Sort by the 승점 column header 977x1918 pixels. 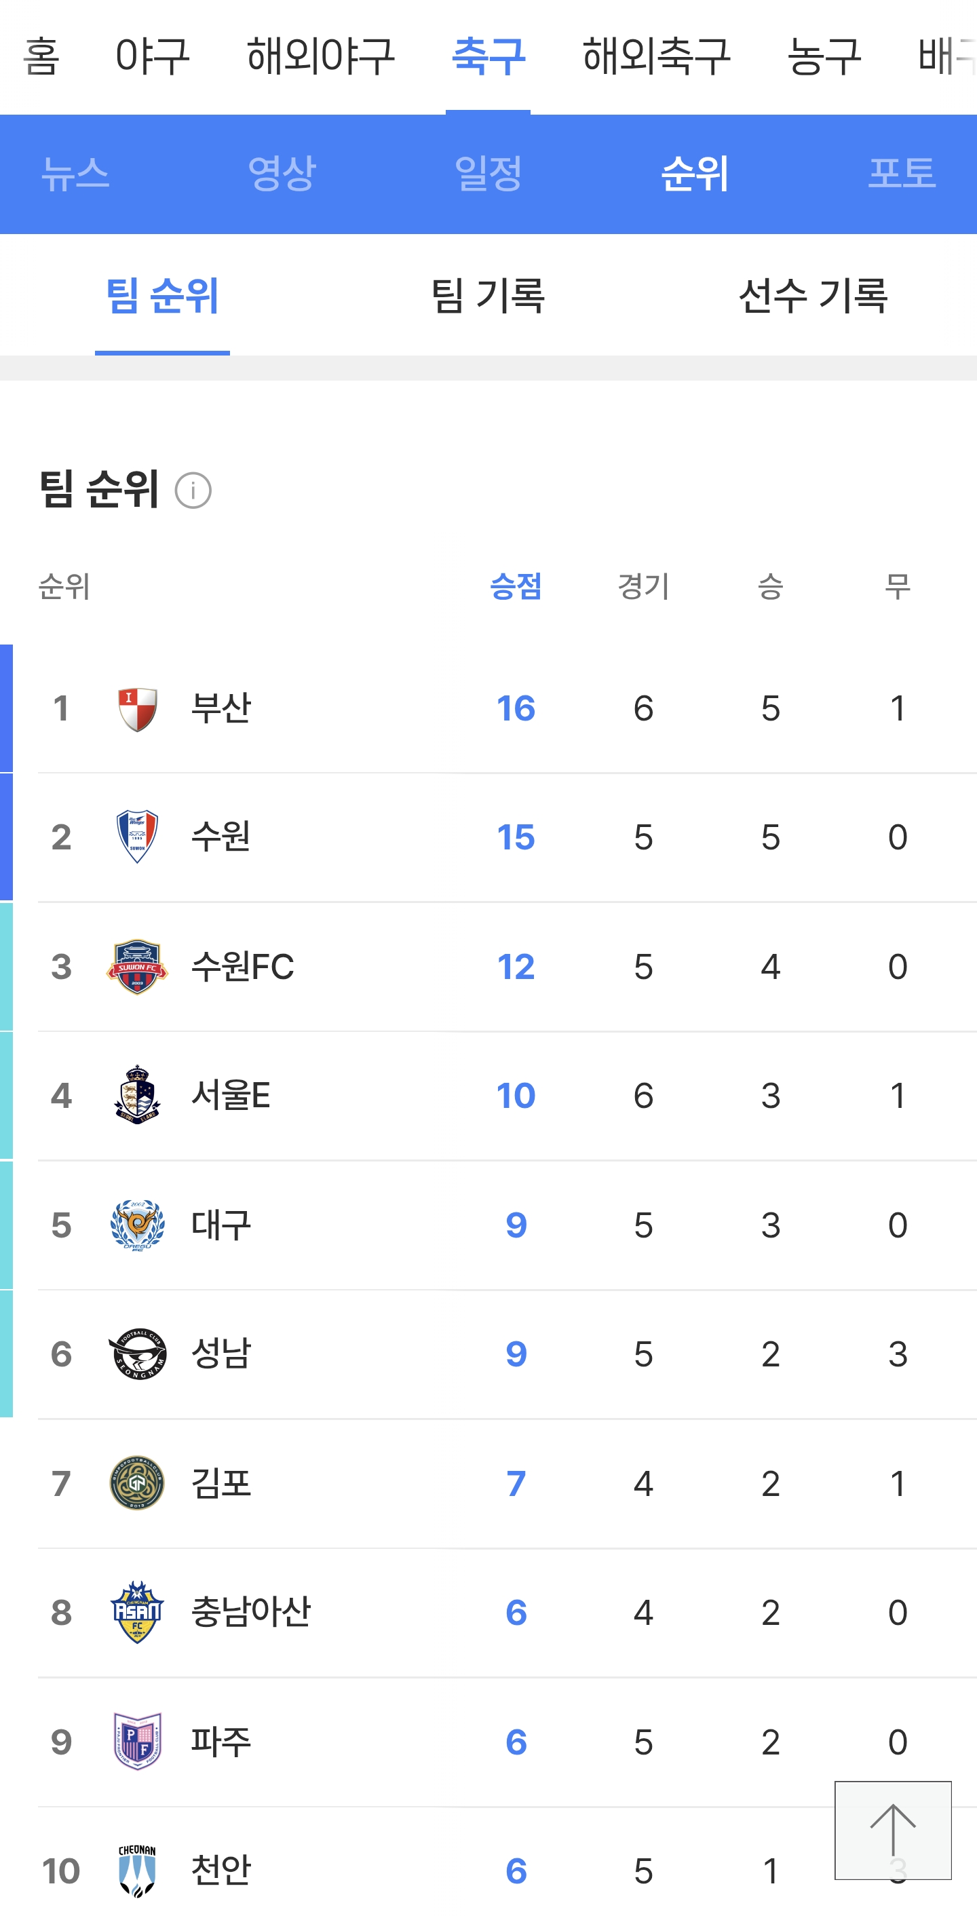(516, 587)
